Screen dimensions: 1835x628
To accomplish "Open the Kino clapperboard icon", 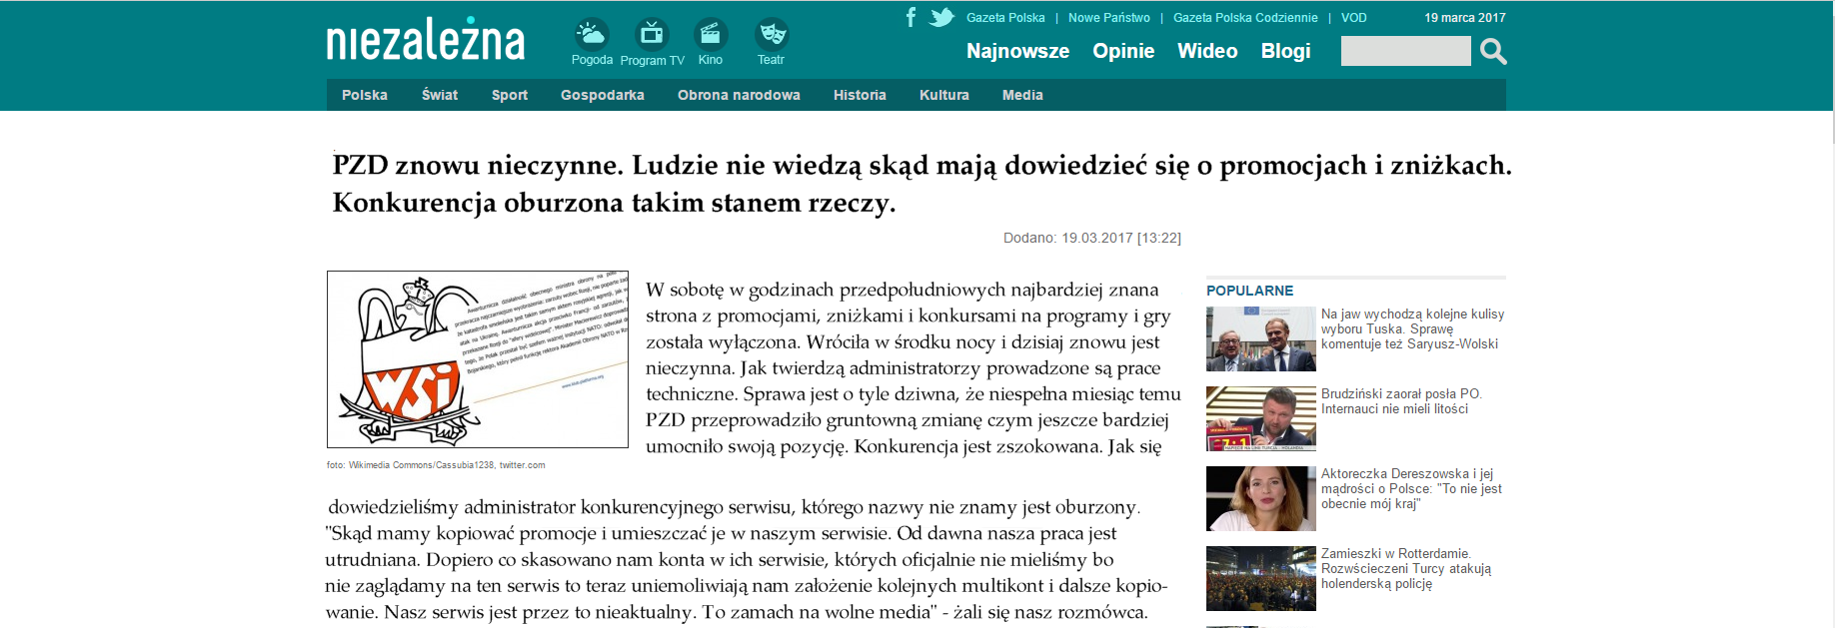I will pos(711,35).
